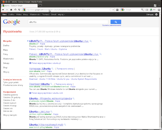162x130 pixels.
Task: Click the browser forward arrow
Action: pyautogui.click(x=7, y=10)
